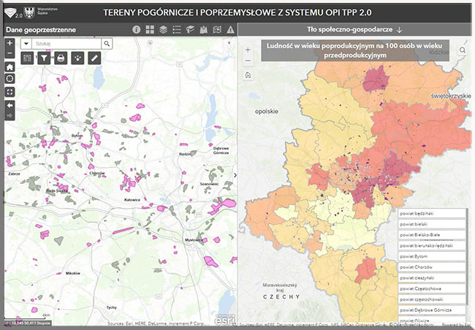475x330 pixels.
Task: Select powiat Bytom from list
Action: [431, 257]
